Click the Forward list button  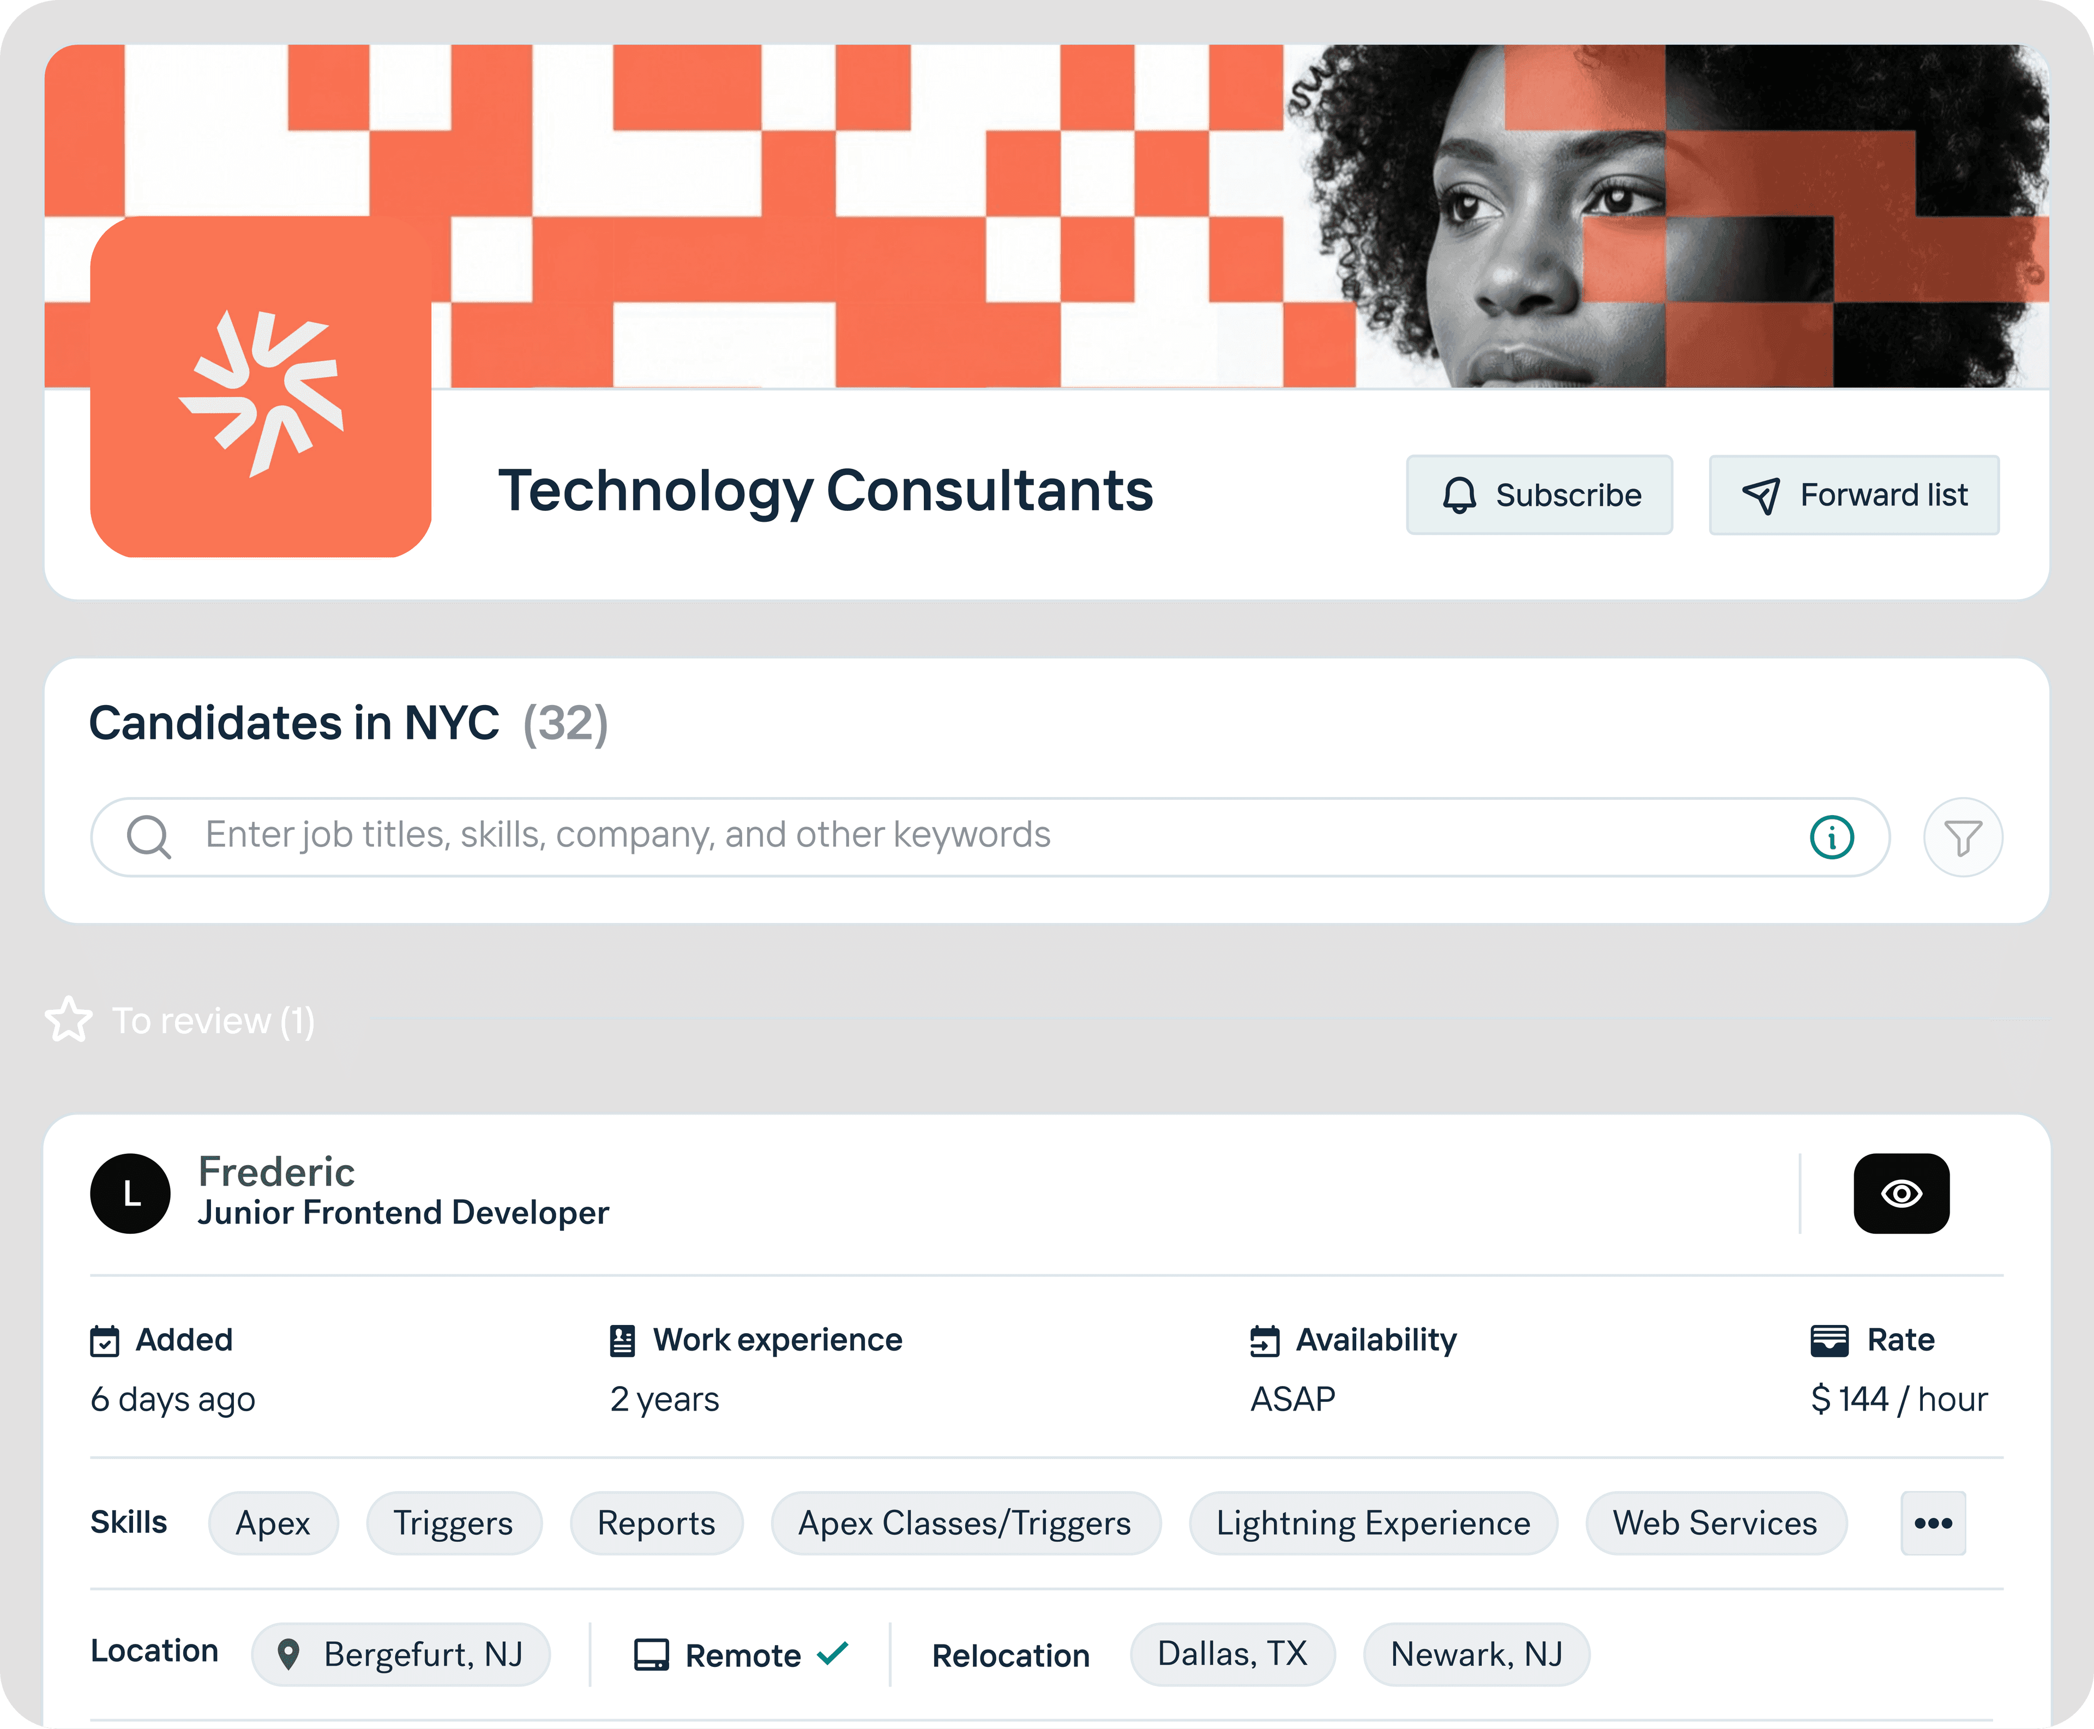(x=1854, y=495)
